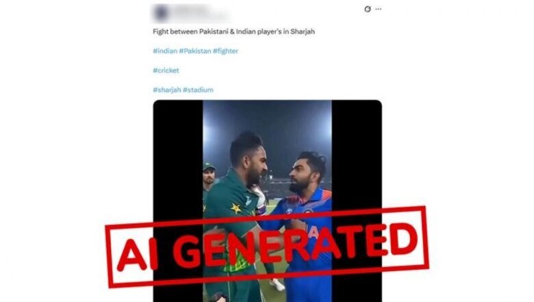534x302 pixels.
Task: Open the #sharjah hashtag
Action: 167,90
